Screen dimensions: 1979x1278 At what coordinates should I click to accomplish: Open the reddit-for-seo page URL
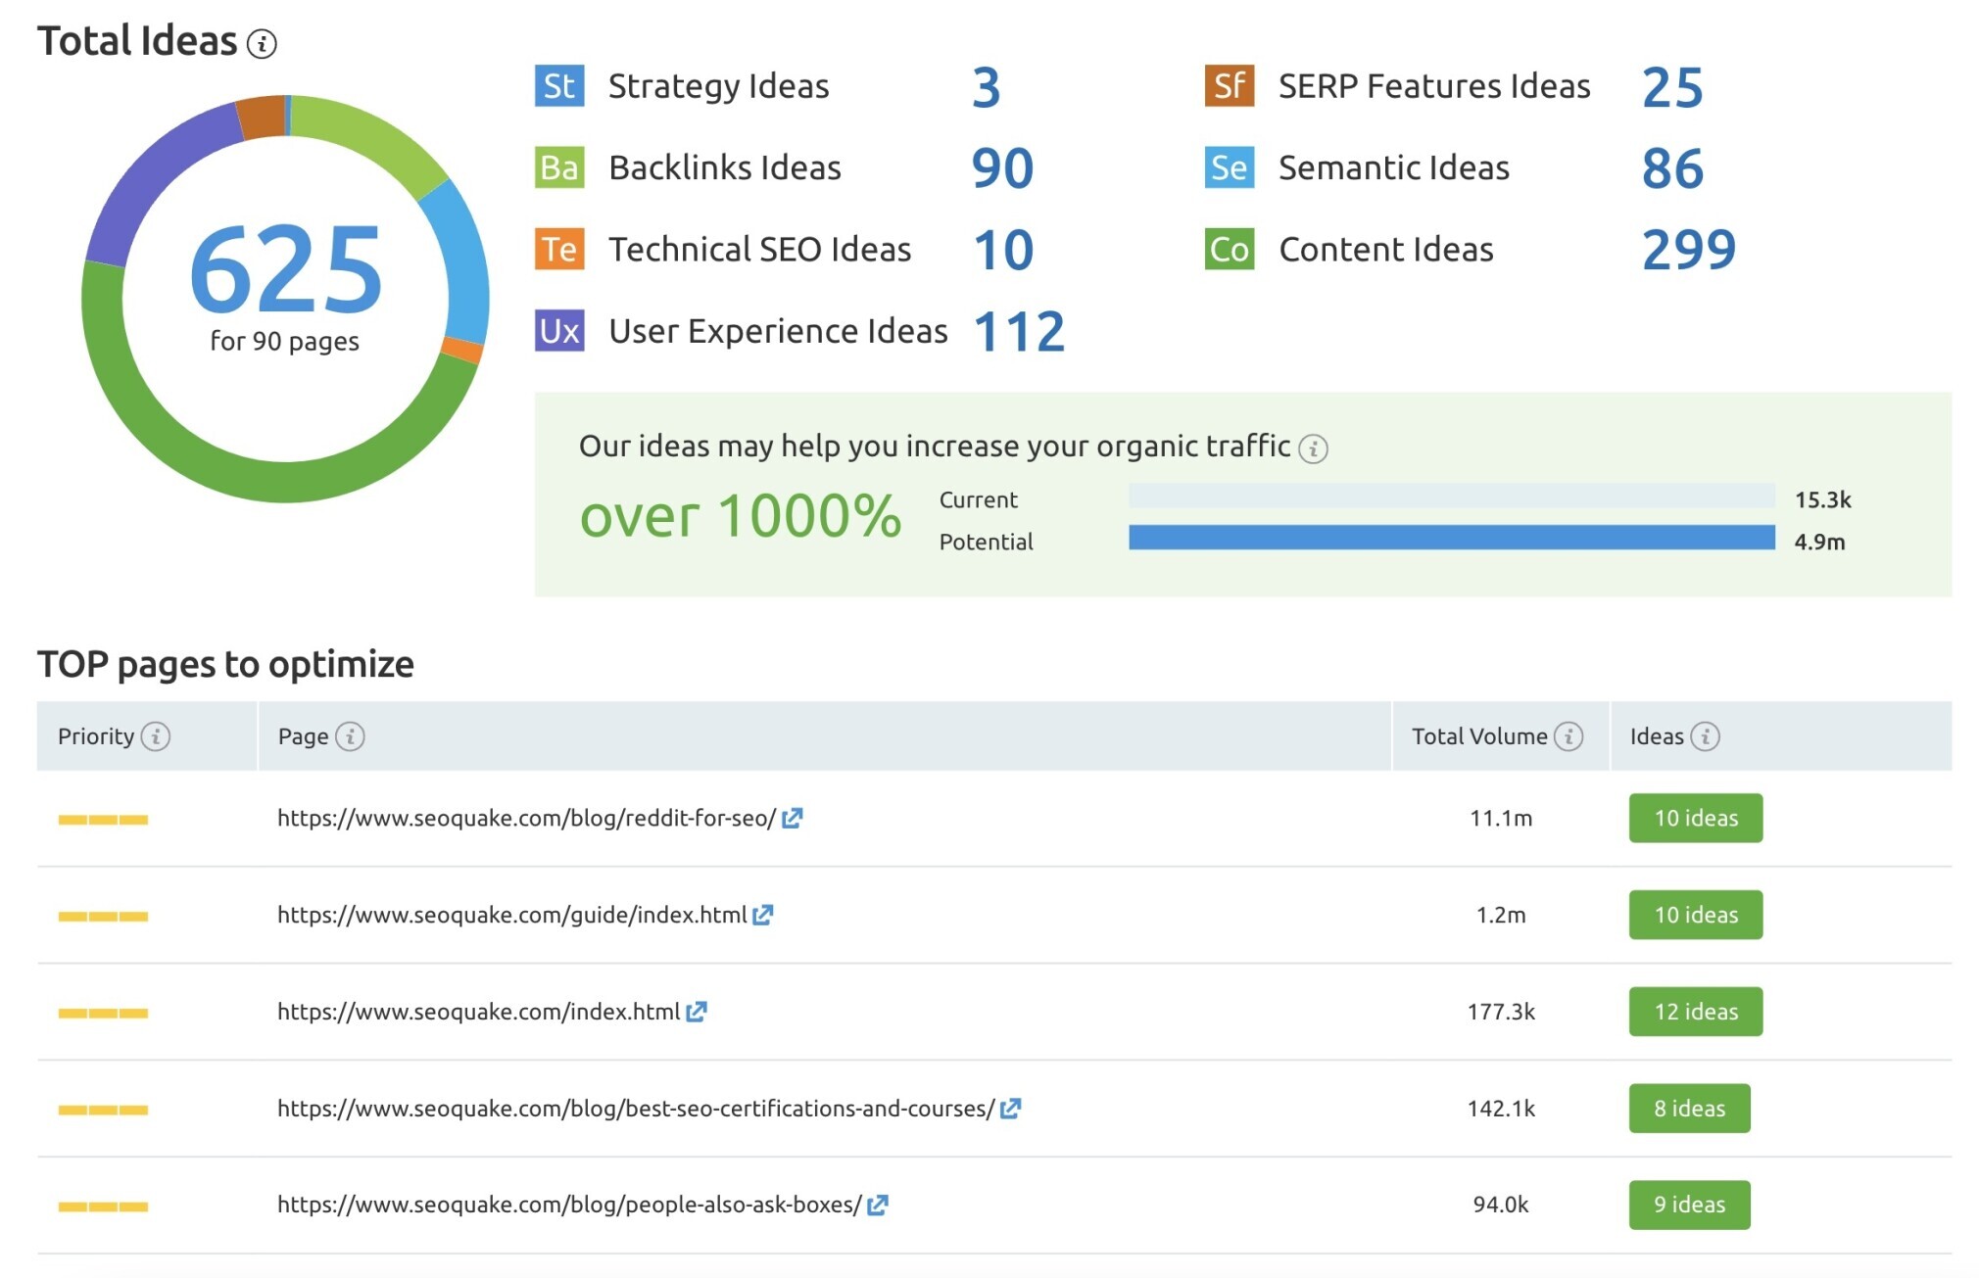pos(526,819)
